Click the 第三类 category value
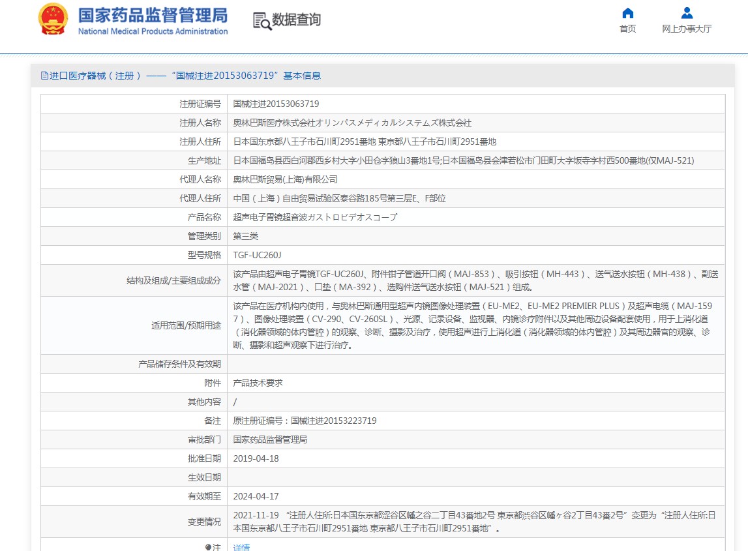The width and height of the screenshot is (748, 551). 246,236
